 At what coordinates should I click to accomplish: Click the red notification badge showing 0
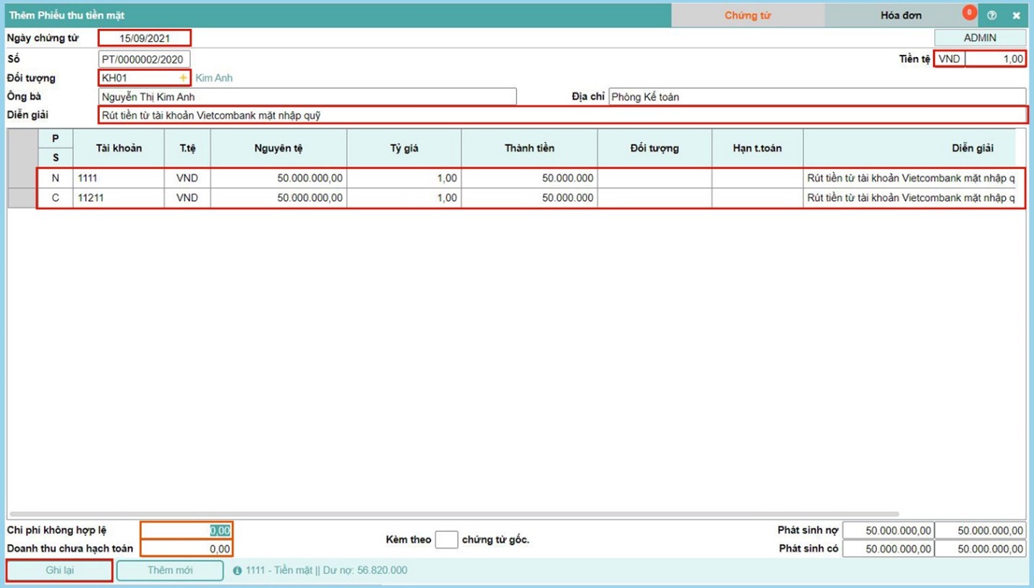click(969, 12)
